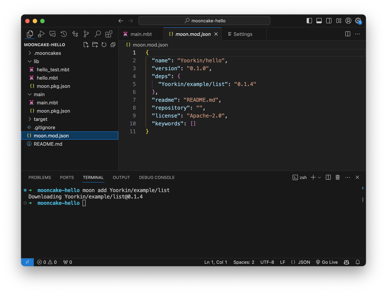Collapse the main folder
The height and width of the screenshot is (294, 387).
[x=70, y=94]
